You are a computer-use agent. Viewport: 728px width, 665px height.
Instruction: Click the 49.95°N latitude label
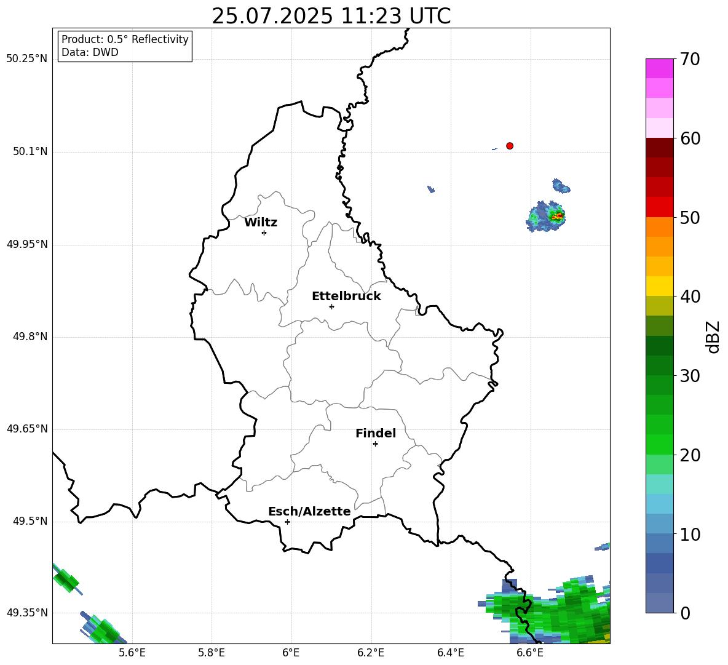coord(27,244)
